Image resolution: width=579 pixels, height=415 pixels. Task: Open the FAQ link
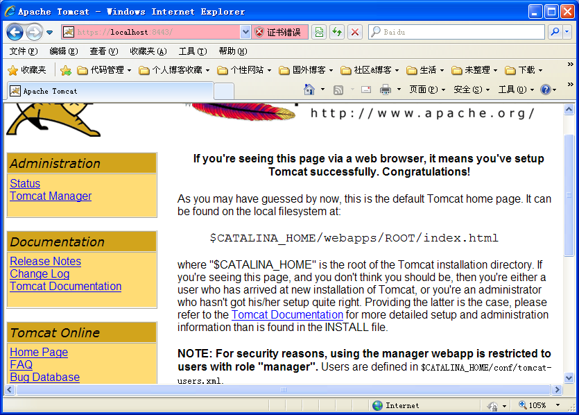tap(21, 365)
